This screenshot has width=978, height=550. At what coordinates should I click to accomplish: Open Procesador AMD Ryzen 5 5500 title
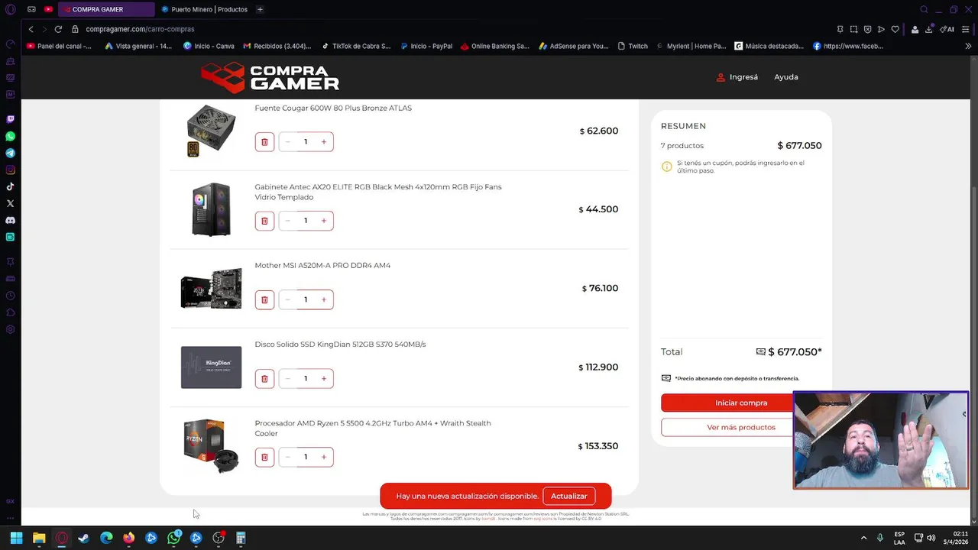tap(373, 429)
